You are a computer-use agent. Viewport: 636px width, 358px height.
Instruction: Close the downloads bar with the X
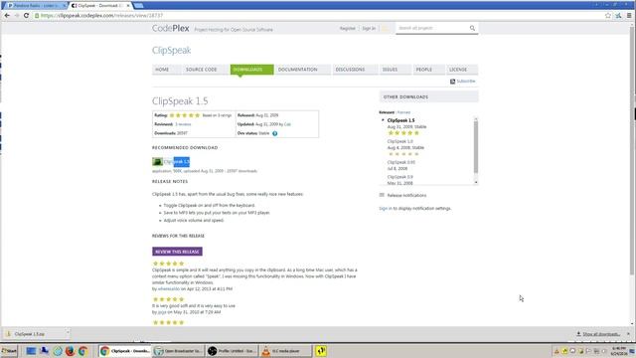click(628, 334)
